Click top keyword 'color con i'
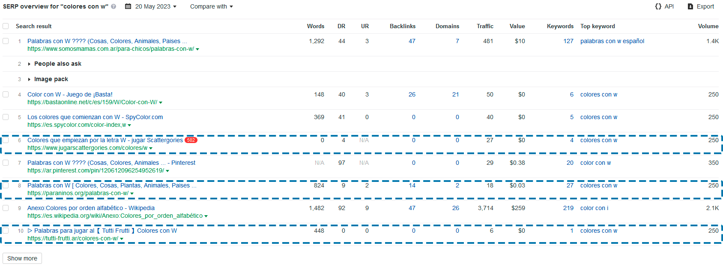Viewport: 723px width, 266px height. 594,208
